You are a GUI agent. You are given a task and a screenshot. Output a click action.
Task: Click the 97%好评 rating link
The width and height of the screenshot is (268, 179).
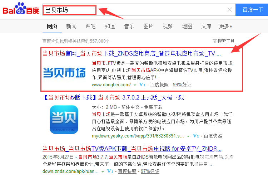(150, 171)
